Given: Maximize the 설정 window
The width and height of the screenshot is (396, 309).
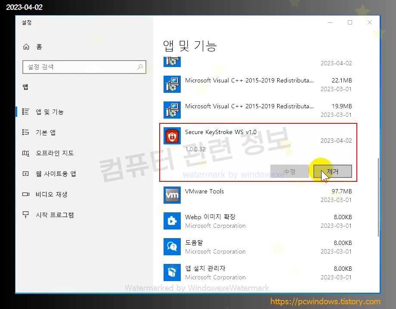Looking at the screenshot, I should point(350,22).
